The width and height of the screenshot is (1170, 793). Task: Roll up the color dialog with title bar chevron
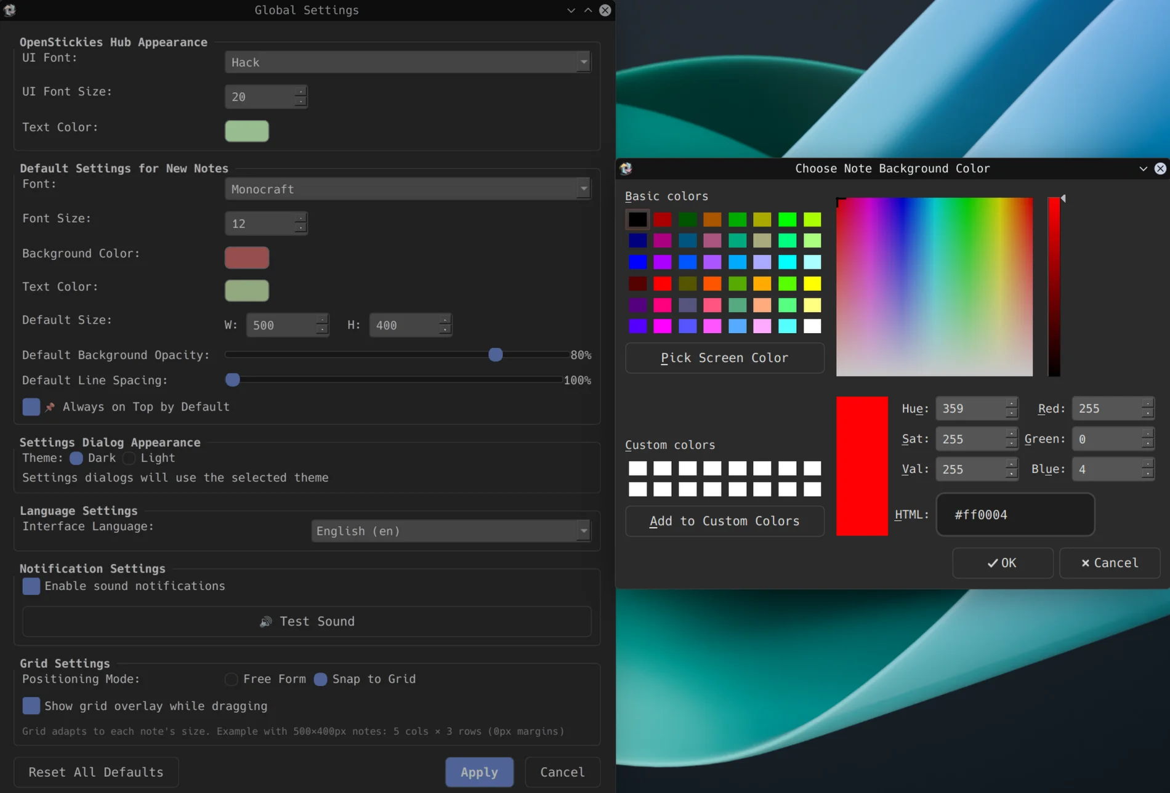pyautogui.click(x=1143, y=168)
